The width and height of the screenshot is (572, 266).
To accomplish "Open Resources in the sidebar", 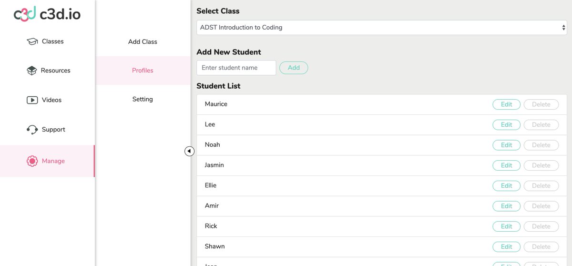I will pos(47,71).
